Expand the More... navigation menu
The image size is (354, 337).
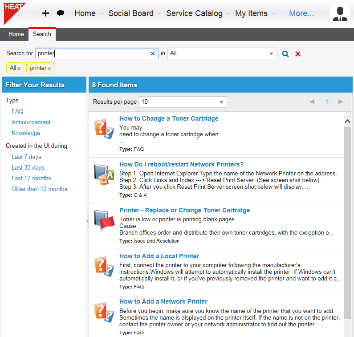[x=301, y=13]
